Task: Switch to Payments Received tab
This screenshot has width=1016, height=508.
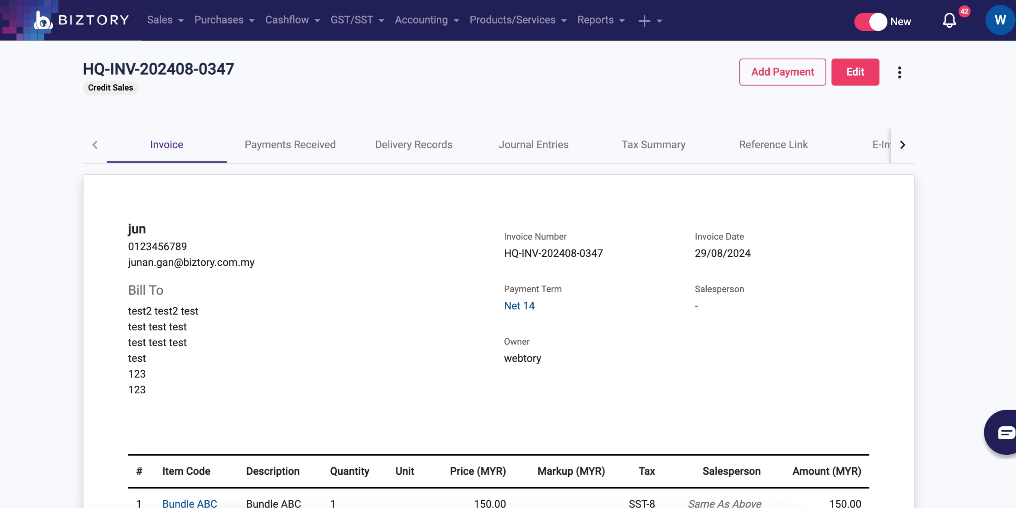Action: (x=290, y=145)
